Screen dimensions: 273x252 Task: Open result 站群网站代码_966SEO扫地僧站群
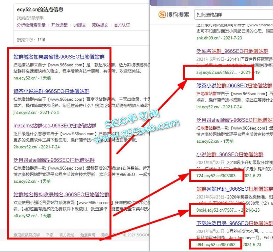[235, 189]
